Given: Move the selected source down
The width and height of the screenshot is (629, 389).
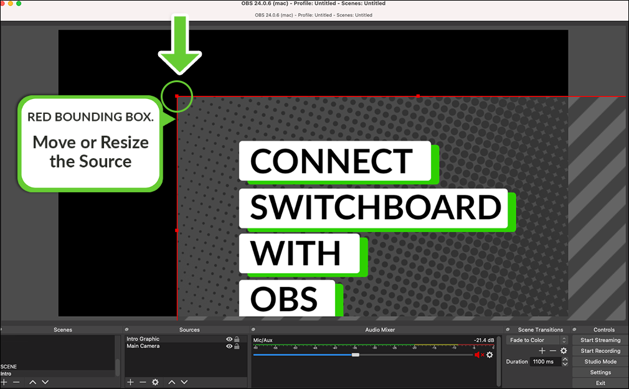Looking at the screenshot, I should (x=184, y=382).
